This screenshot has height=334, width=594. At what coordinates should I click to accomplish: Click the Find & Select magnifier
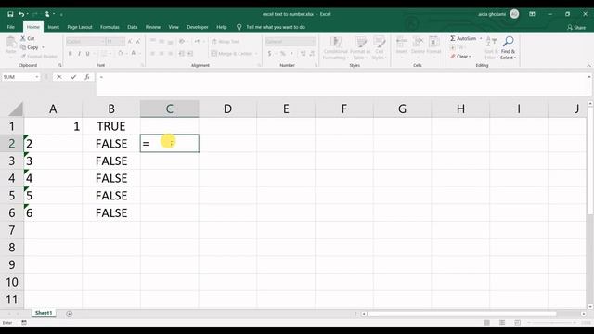tap(509, 41)
